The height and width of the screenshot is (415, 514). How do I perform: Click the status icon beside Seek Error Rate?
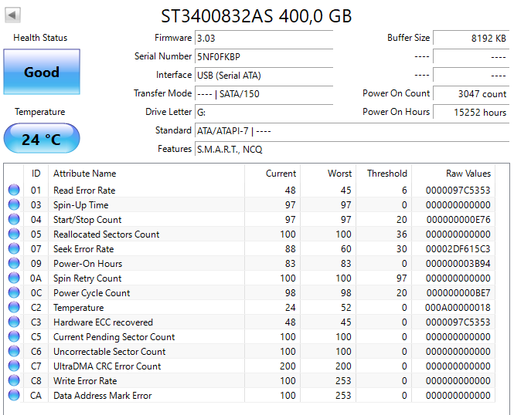pyautogui.click(x=14, y=249)
